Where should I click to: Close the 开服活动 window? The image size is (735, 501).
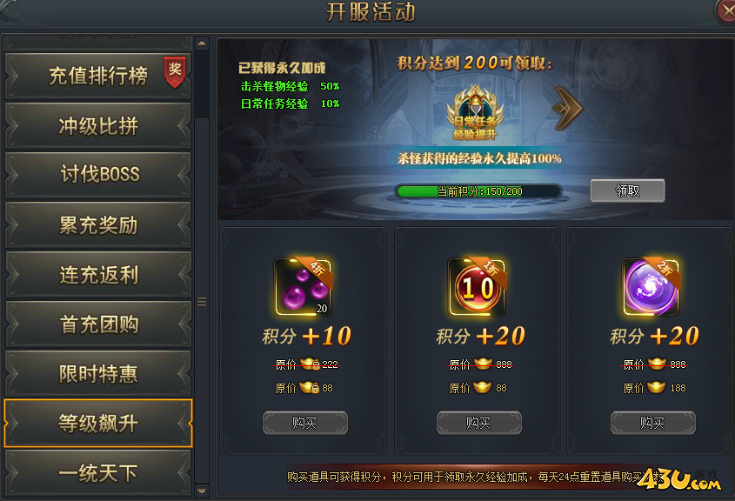725,10
